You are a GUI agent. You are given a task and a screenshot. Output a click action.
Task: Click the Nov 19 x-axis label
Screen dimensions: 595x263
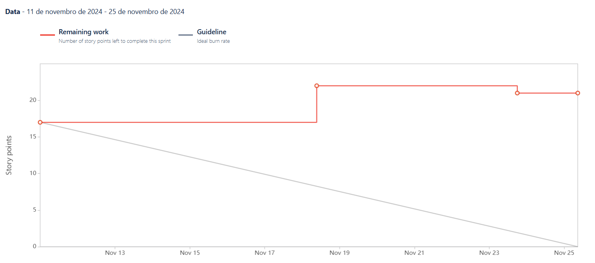340,253
